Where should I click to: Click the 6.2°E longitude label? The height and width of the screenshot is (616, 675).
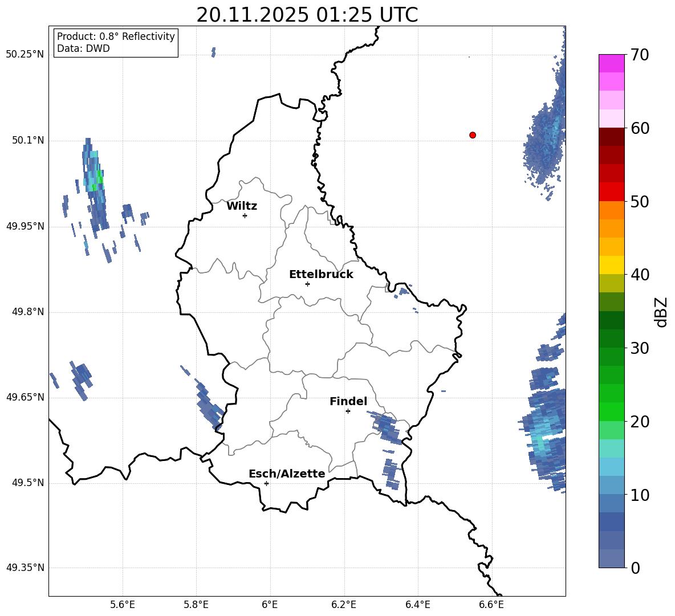click(344, 605)
